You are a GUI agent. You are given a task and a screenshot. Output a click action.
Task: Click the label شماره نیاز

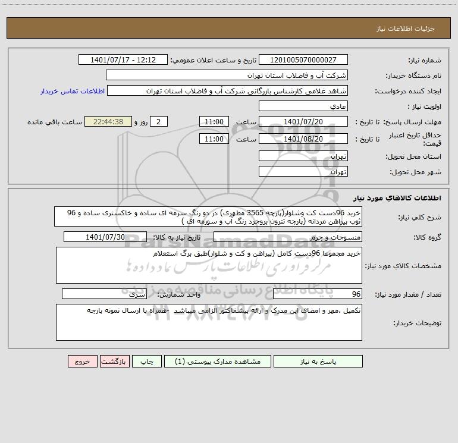coord(425,61)
